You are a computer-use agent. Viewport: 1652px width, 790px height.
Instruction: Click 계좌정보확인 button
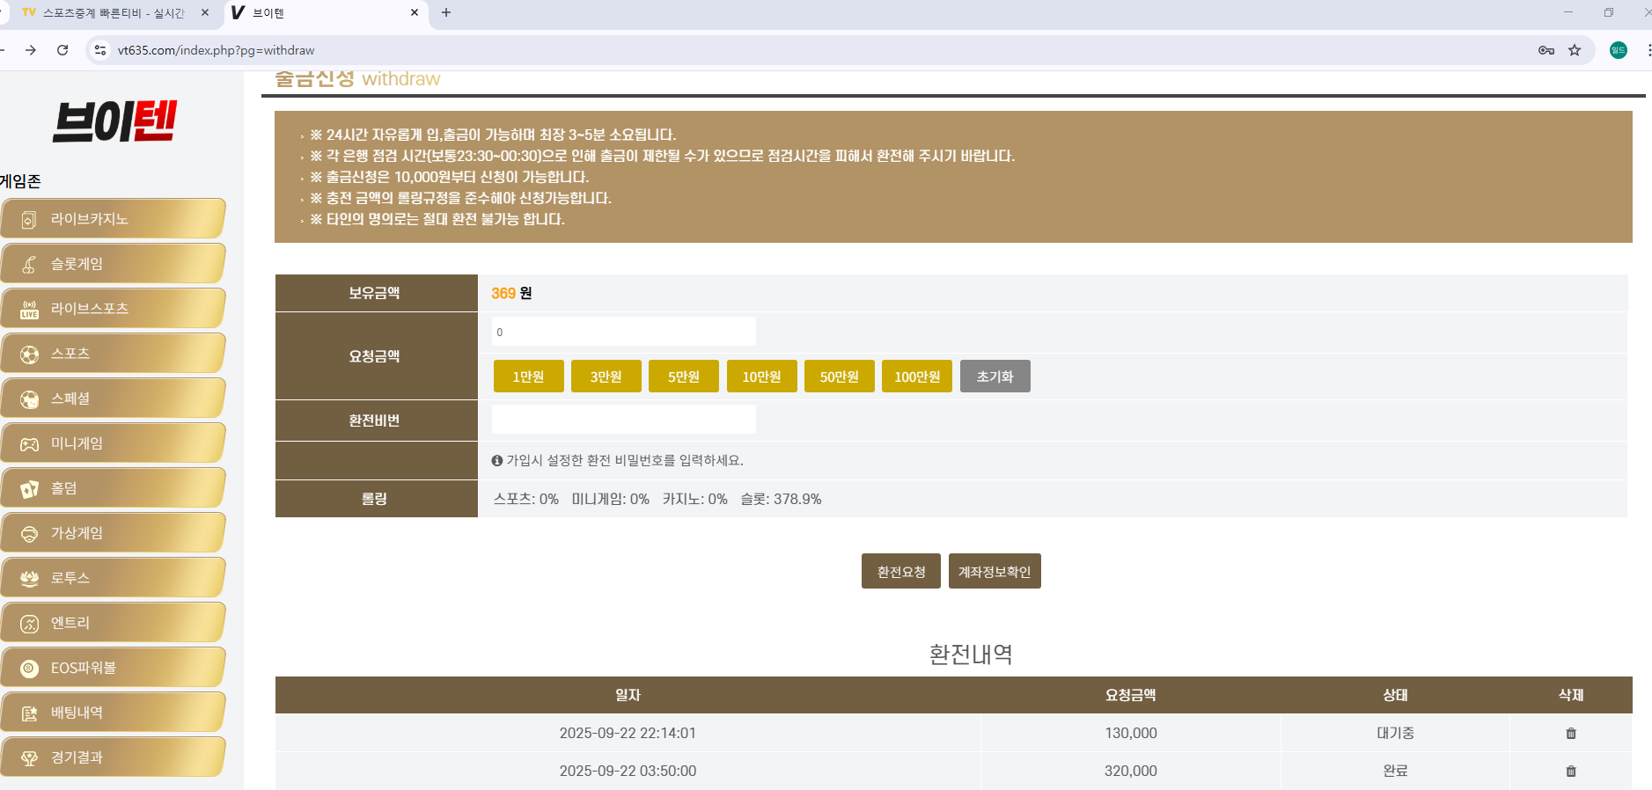coord(995,571)
